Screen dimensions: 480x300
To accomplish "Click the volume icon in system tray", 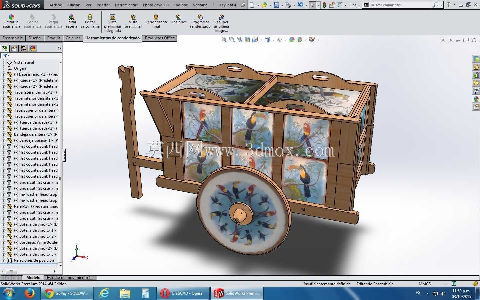I will point(443,294).
